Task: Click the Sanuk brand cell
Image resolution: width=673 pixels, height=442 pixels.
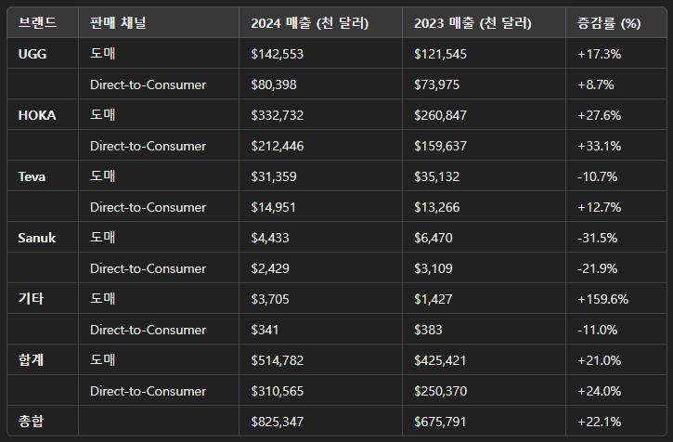Action: (36, 238)
